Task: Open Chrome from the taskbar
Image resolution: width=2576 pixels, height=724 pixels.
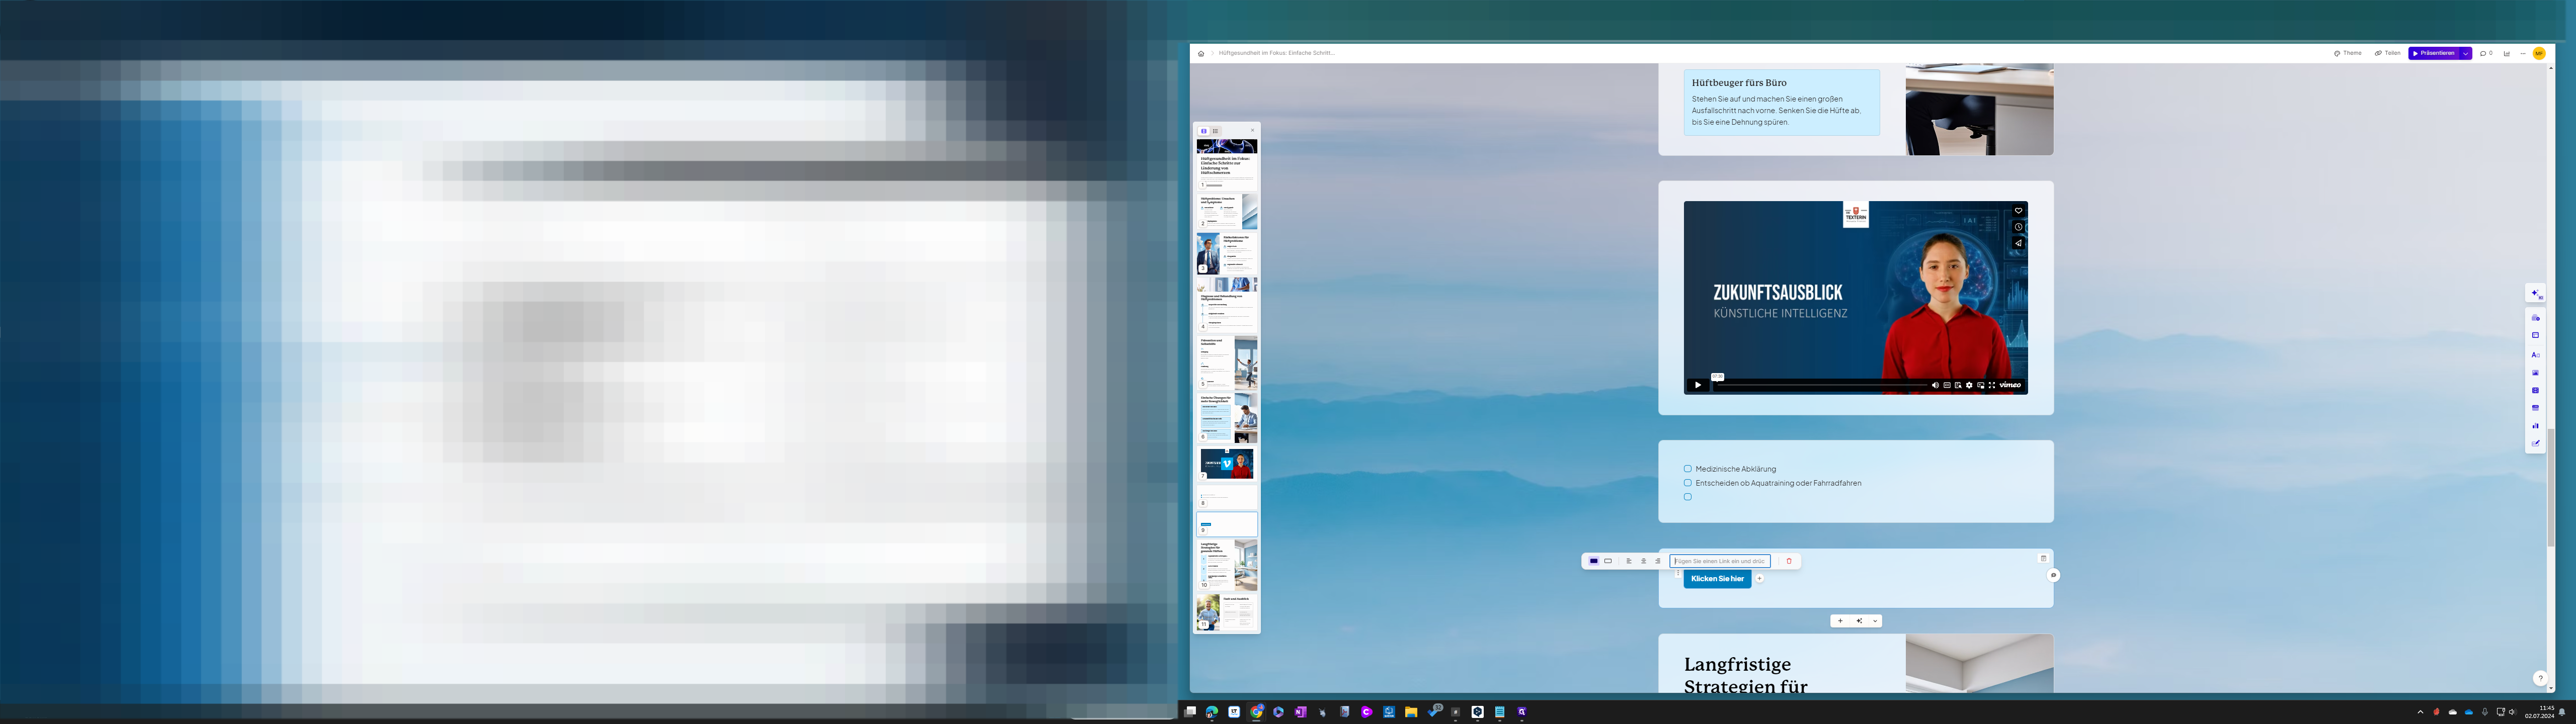Action: 1256,712
